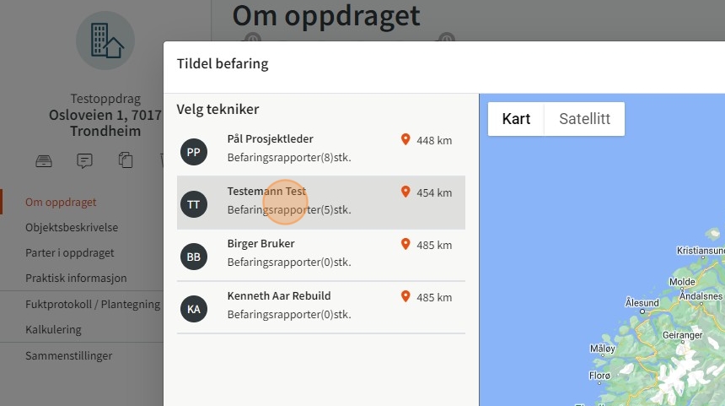Click location pin next to 448 km
The image size is (725, 406).
(405, 139)
